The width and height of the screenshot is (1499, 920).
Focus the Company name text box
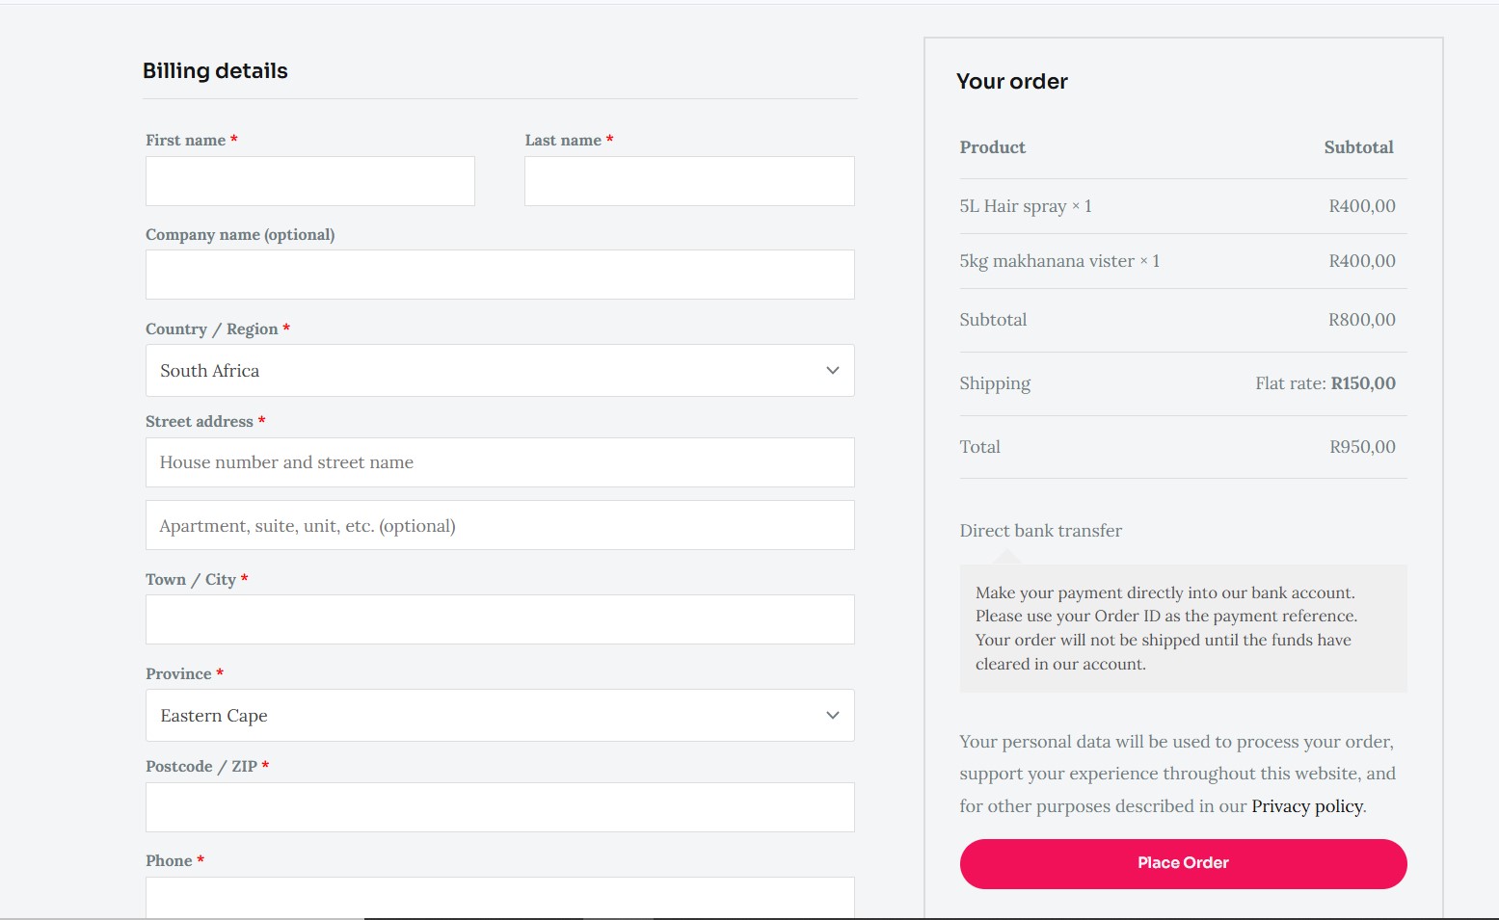coord(499,275)
